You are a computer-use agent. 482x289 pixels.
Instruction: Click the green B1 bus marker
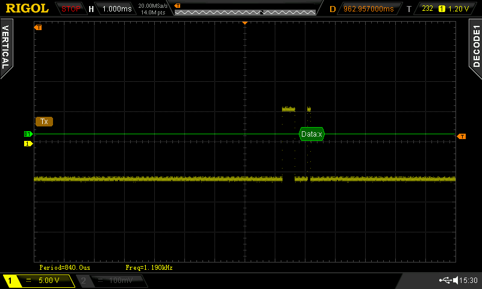(27, 134)
